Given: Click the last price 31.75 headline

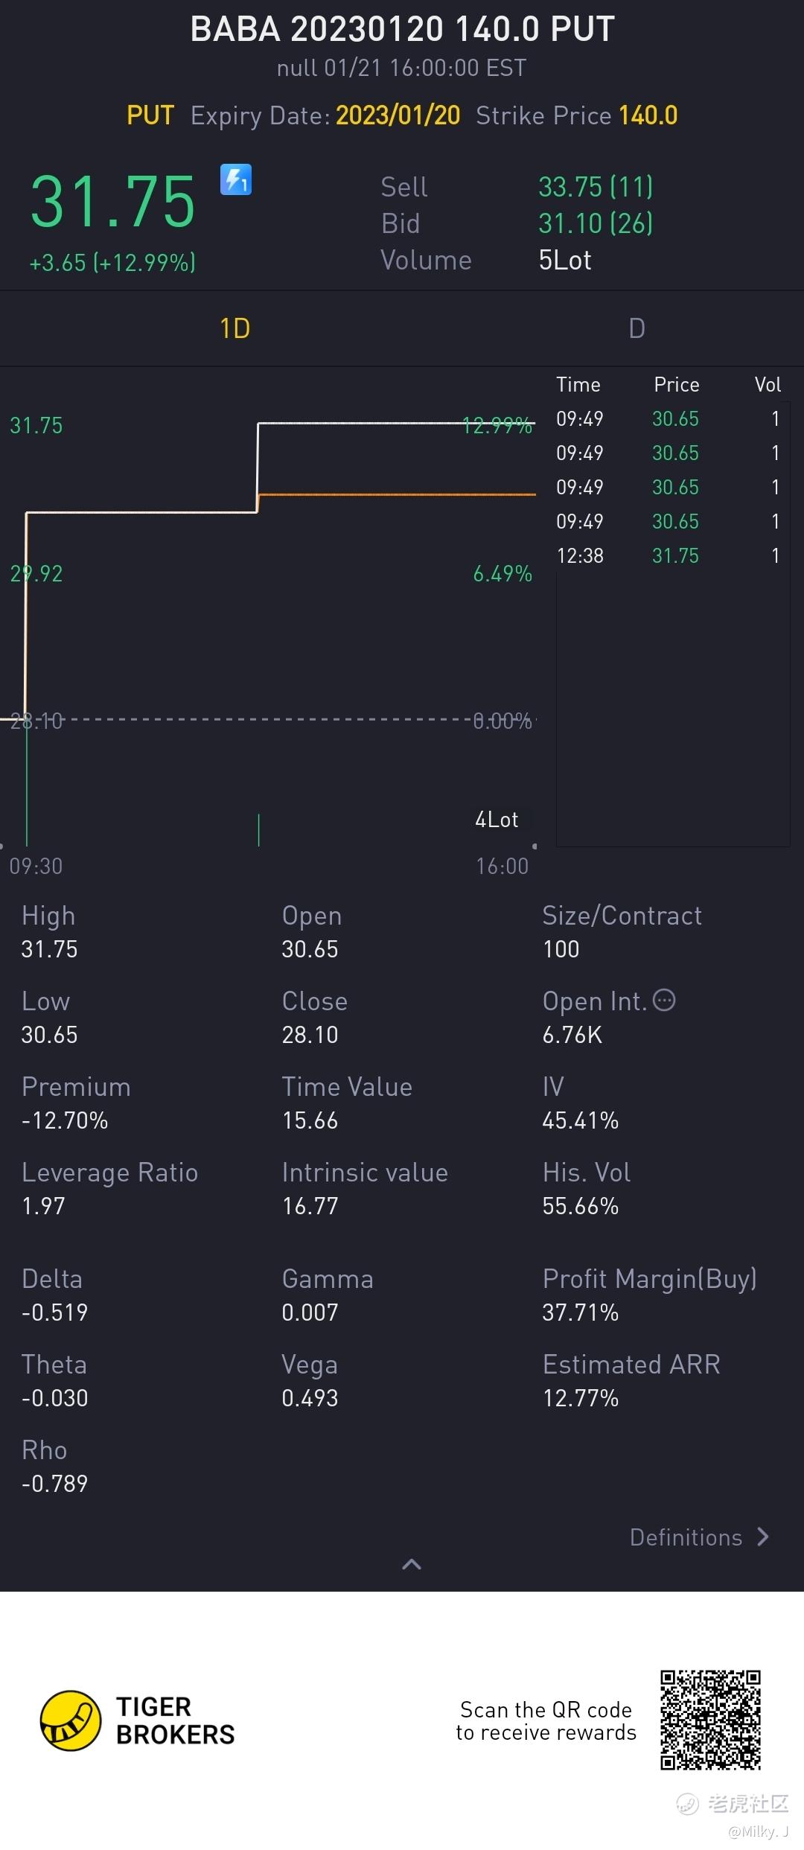Looking at the screenshot, I should tap(113, 202).
